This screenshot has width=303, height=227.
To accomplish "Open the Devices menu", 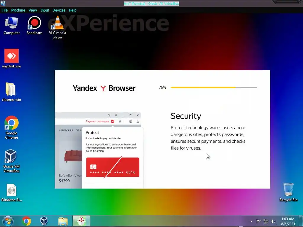I will pyautogui.click(x=59, y=10).
